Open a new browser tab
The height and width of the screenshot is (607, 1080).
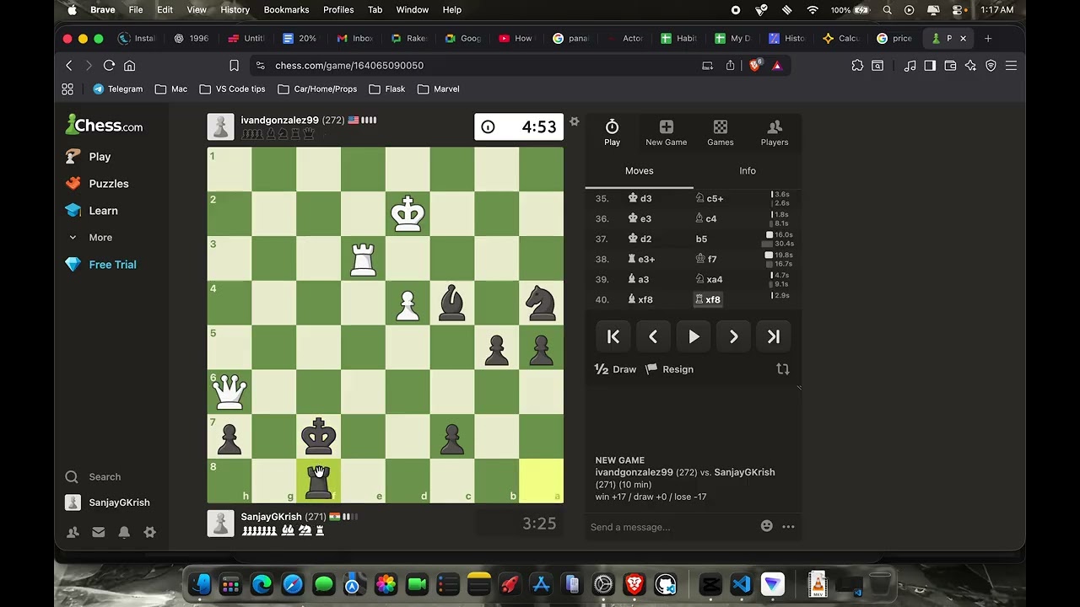point(988,39)
